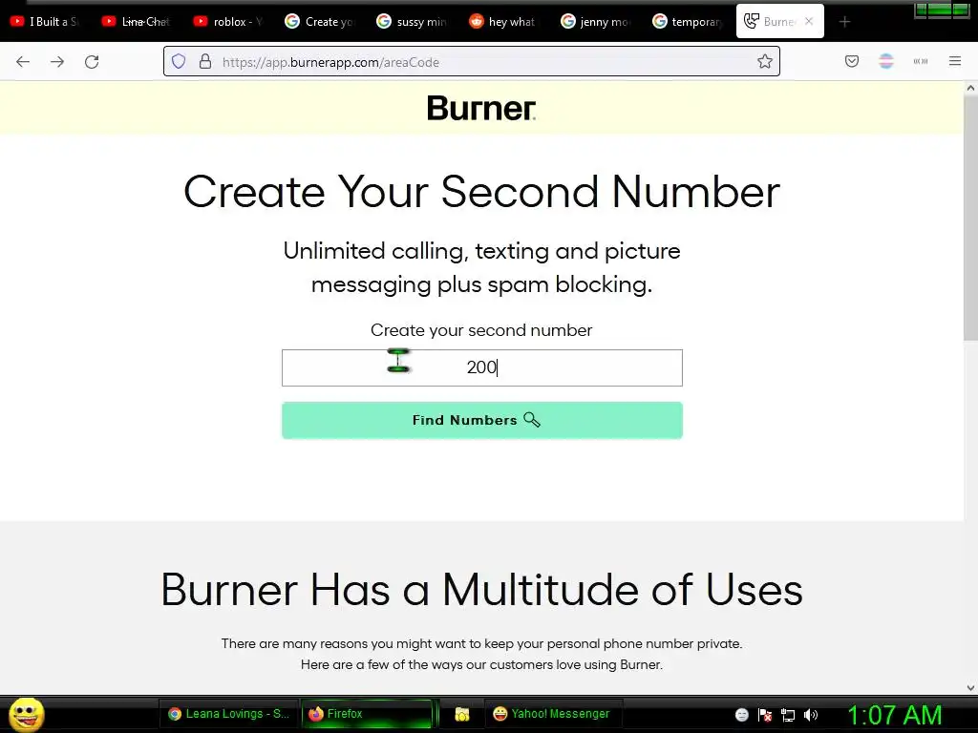Open Leana Lovings Chrome taskbar window

(229, 714)
